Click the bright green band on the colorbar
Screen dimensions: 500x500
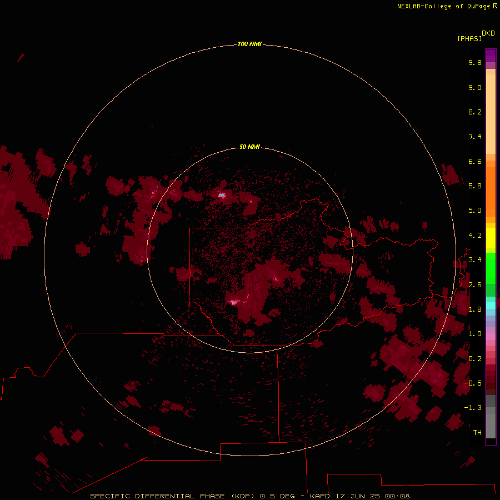491,268
